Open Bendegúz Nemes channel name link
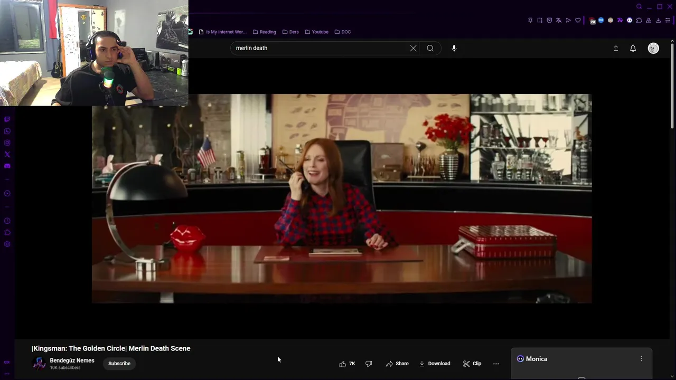676x380 pixels. coord(72,360)
